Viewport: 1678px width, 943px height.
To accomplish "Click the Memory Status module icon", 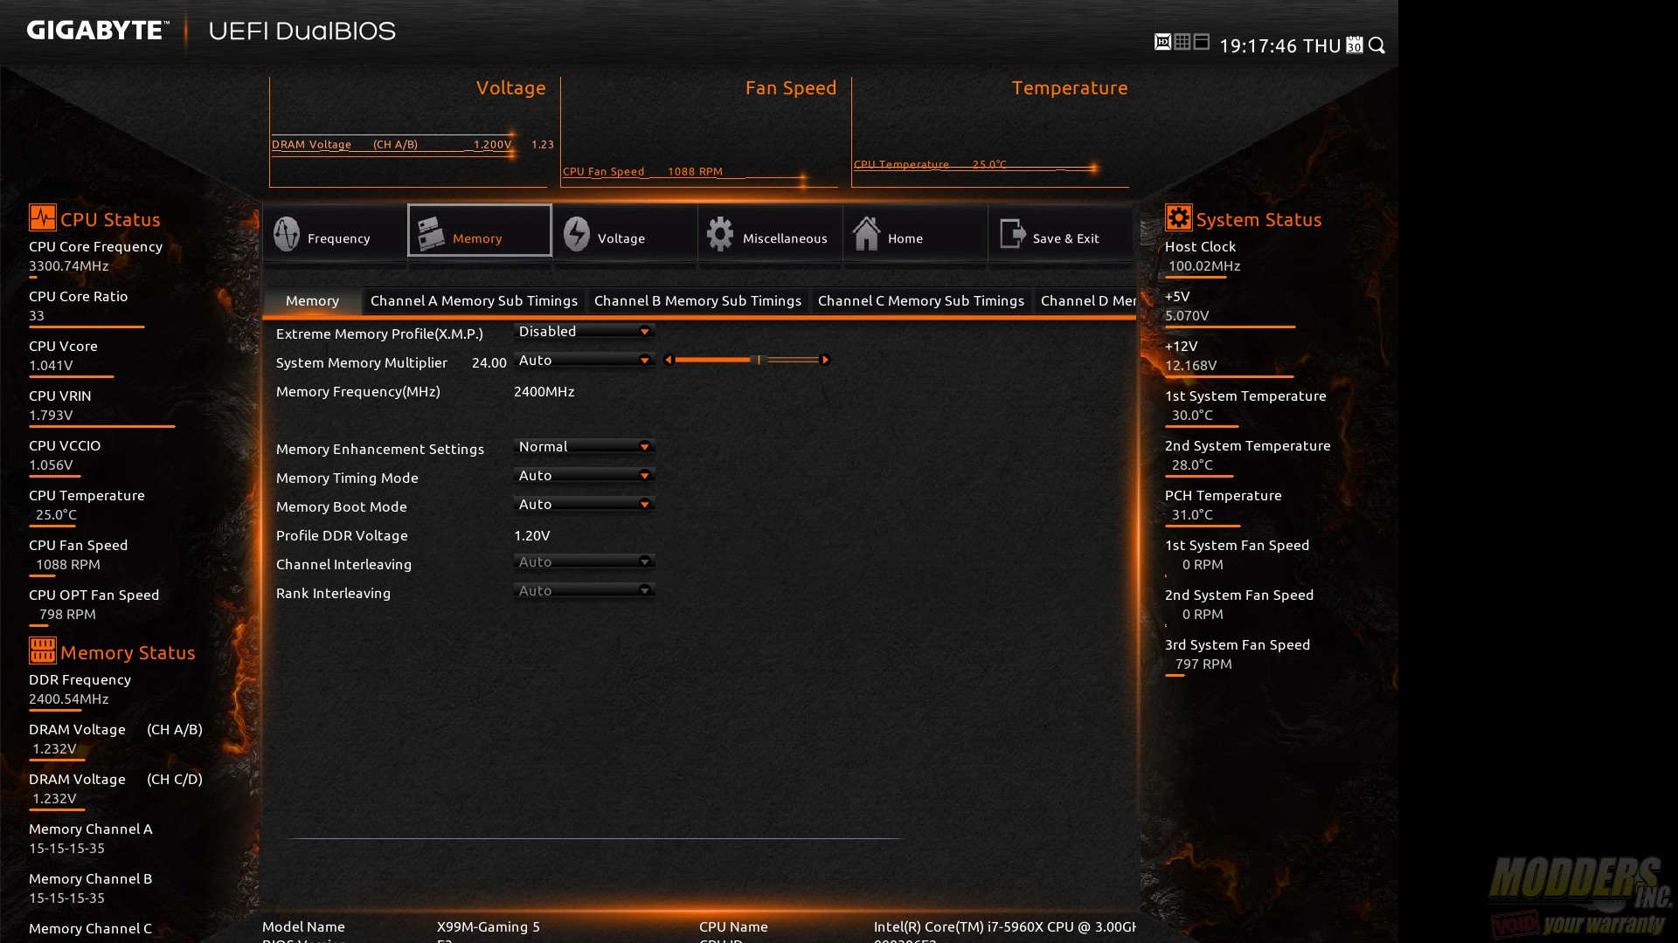I will tap(42, 650).
